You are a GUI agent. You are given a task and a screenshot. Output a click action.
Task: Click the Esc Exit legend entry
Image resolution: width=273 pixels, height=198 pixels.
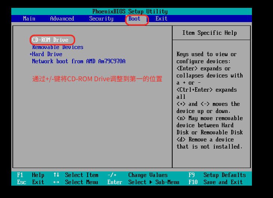click(x=30, y=182)
